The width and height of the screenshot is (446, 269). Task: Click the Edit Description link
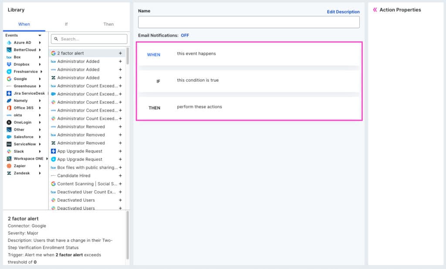point(343,12)
